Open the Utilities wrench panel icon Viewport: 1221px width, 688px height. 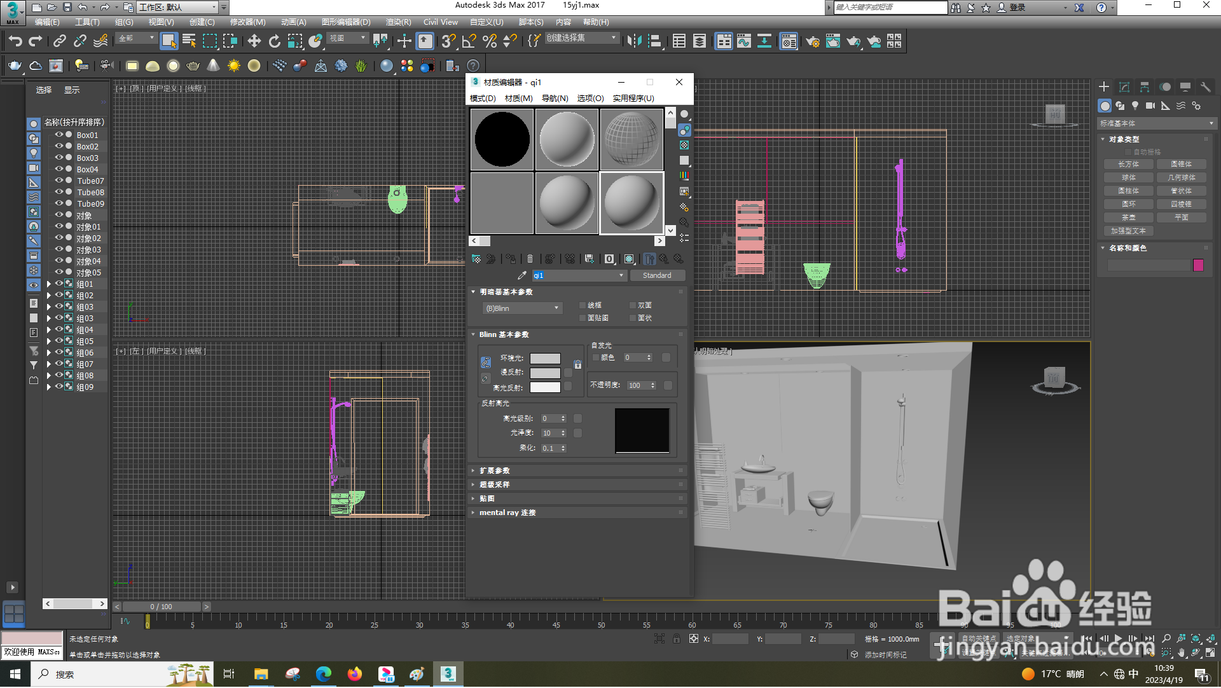[1205, 87]
